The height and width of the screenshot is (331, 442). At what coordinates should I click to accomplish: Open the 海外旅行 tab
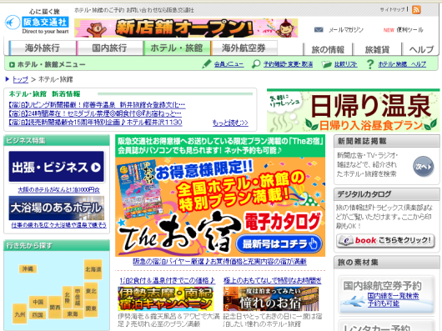[43, 48]
